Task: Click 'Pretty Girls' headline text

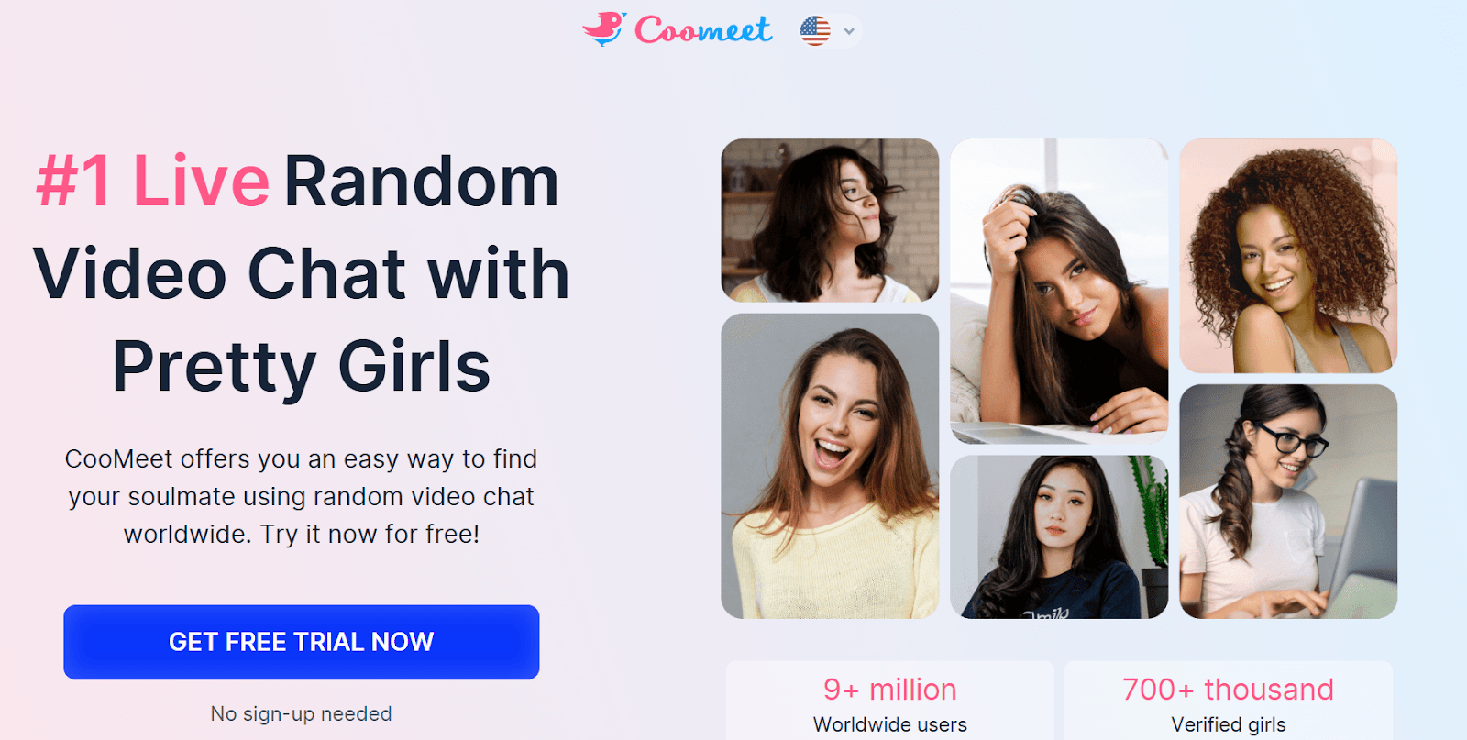Action: (x=302, y=367)
